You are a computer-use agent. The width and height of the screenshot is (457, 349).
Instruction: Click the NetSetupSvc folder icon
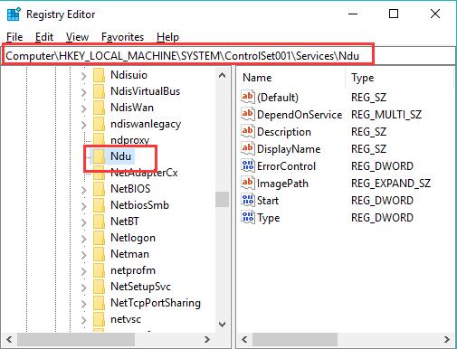(x=99, y=287)
